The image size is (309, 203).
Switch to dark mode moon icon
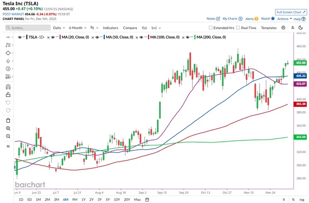coord(300,28)
